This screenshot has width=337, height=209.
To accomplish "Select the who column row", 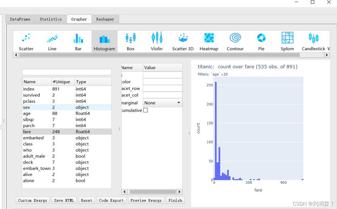I will tap(67, 150).
